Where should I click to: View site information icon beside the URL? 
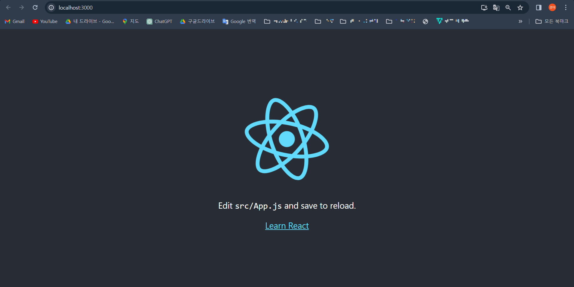(x=51, y=7)
